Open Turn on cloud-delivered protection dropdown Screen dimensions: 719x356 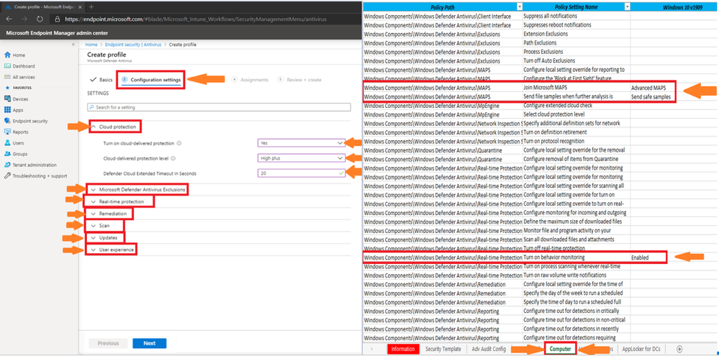[302, 143]
